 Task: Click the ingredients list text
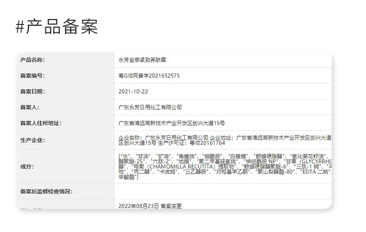pos(225,166)
